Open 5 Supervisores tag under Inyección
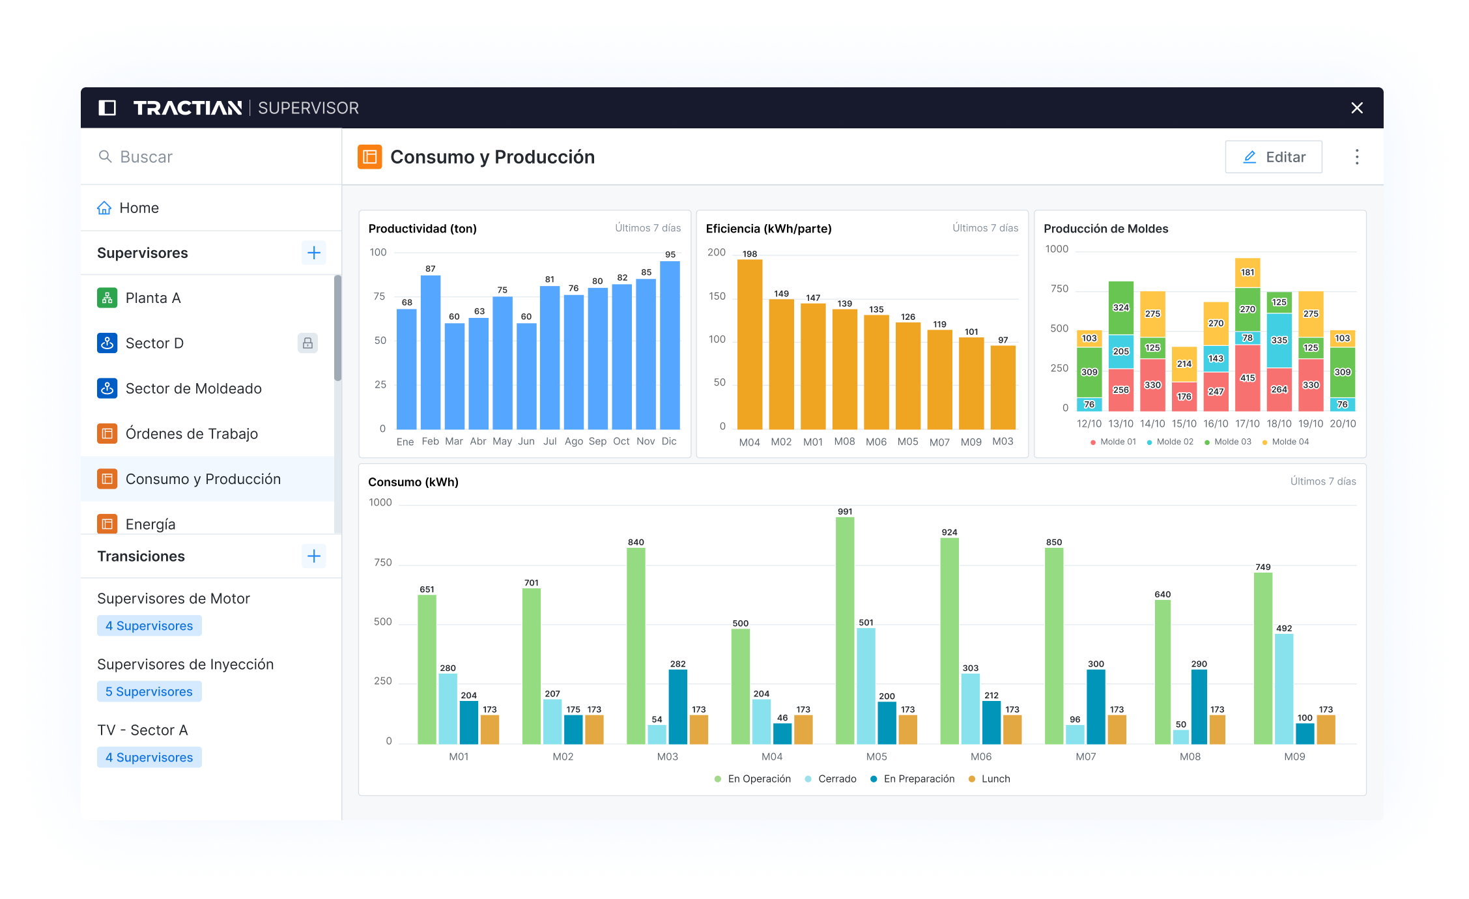The width and height of the screenshot is (1469, 899). (149, 691)
